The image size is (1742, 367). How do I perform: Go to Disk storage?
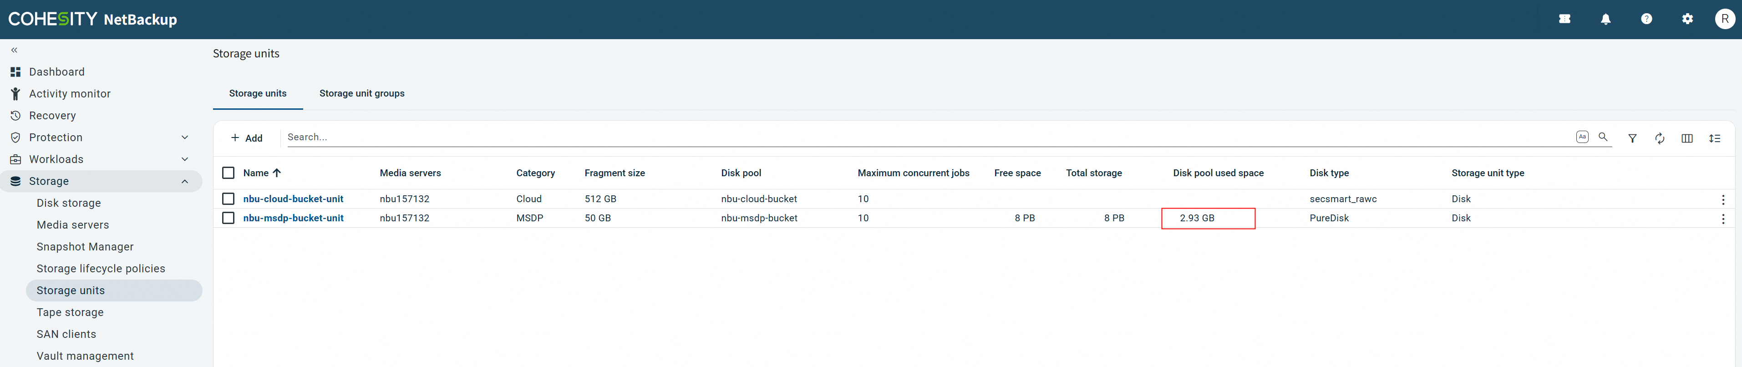(68, 203)
